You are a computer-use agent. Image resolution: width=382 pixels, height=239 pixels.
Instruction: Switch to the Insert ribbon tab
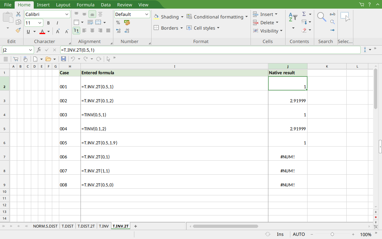[x=43, y=5]
